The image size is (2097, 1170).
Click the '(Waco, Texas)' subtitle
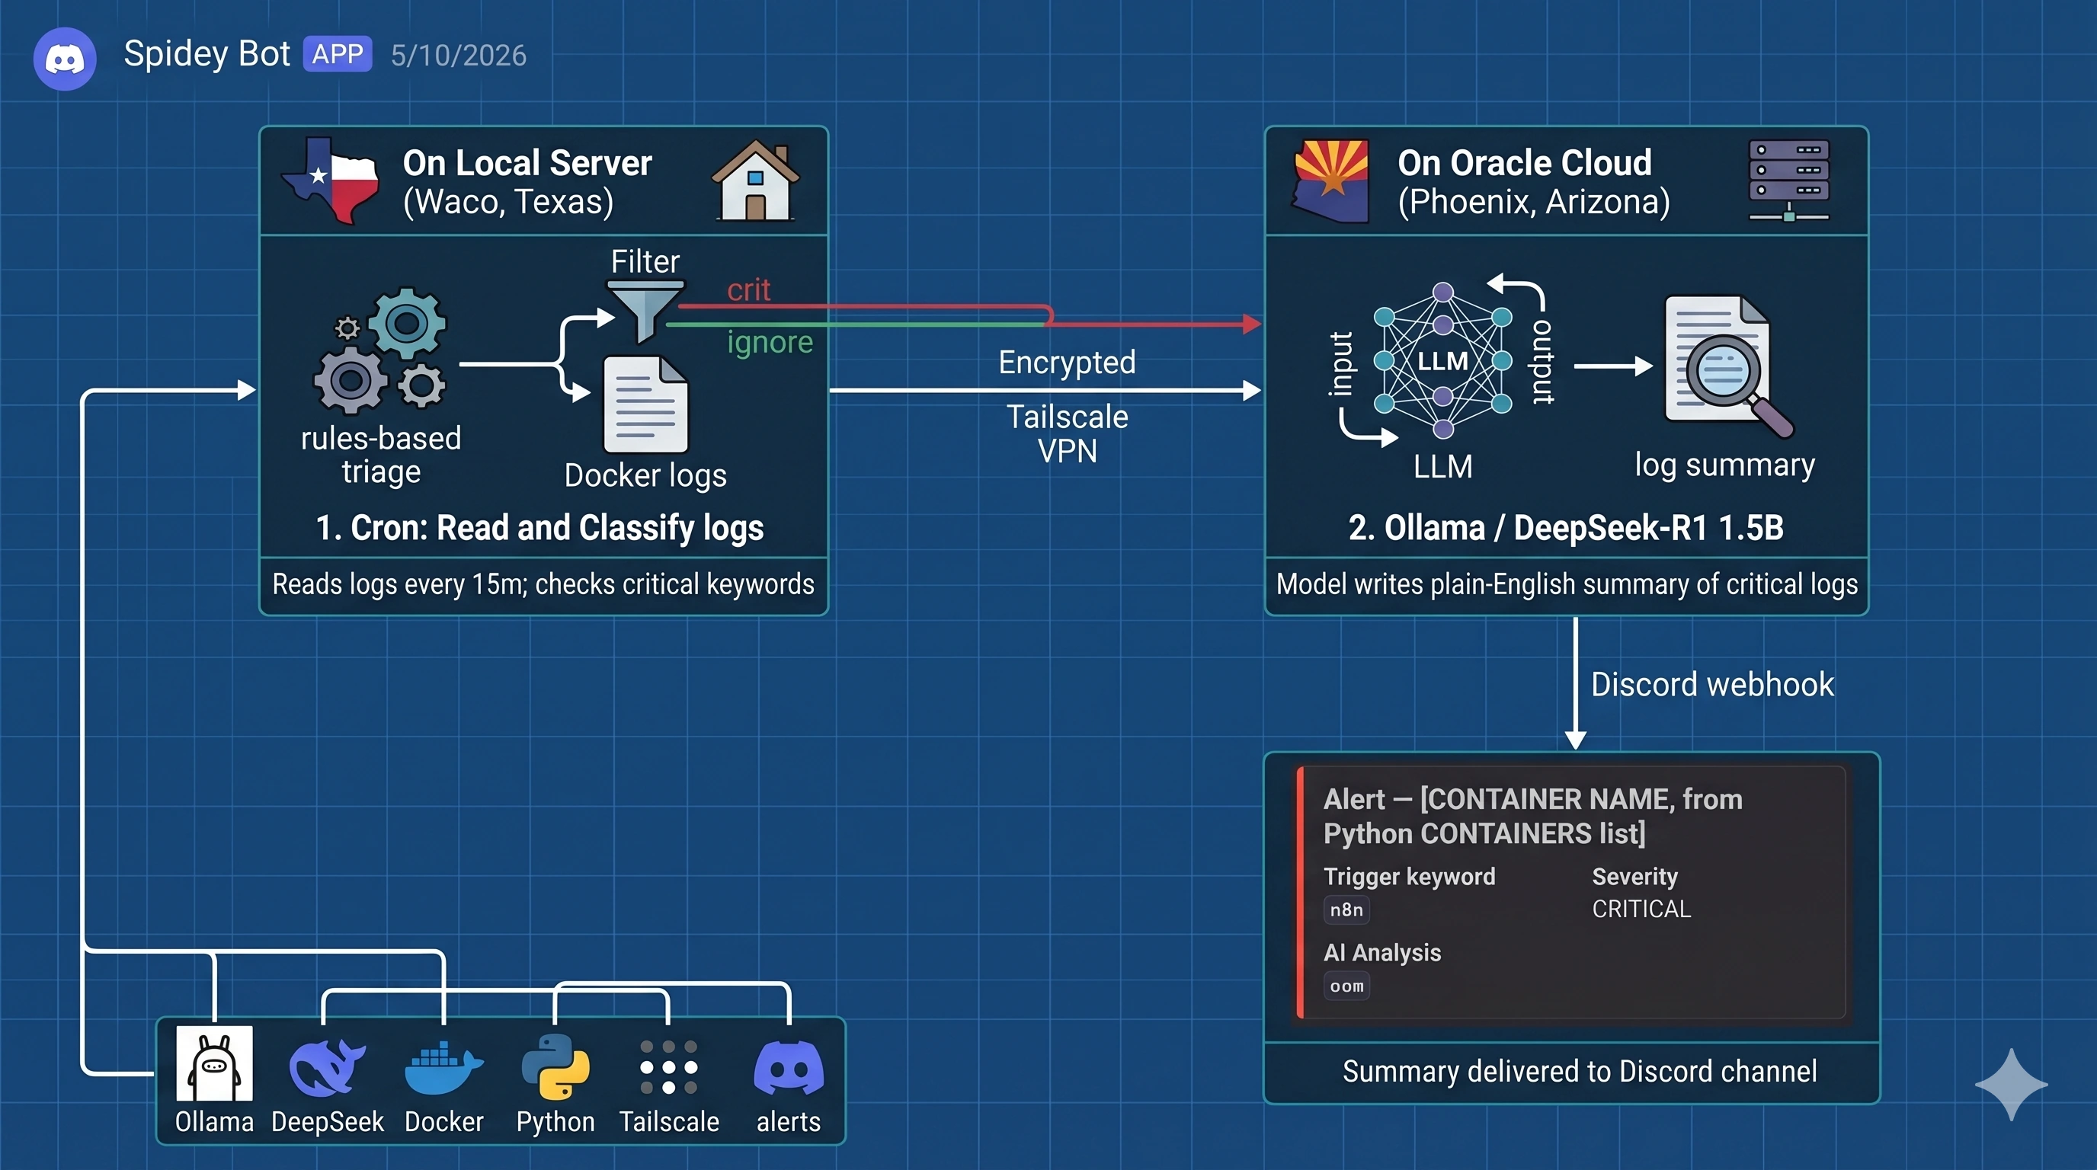pyautogui.click(x=508, y=201)
